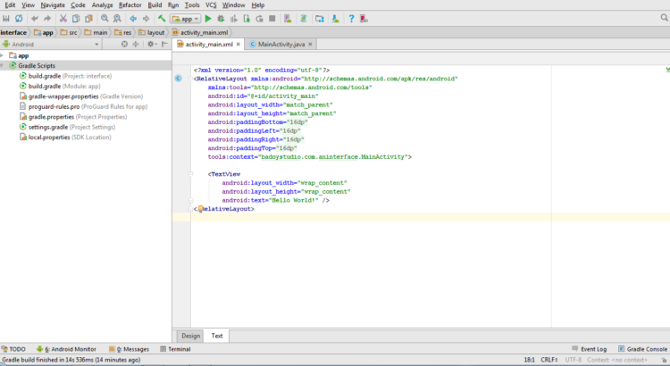Screen dimensions: 670x366
Task: Open Help via question mark icon
Action: click(351, 18)
